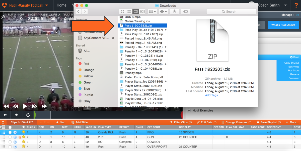Click the Done button

click(x=294, y=57)
